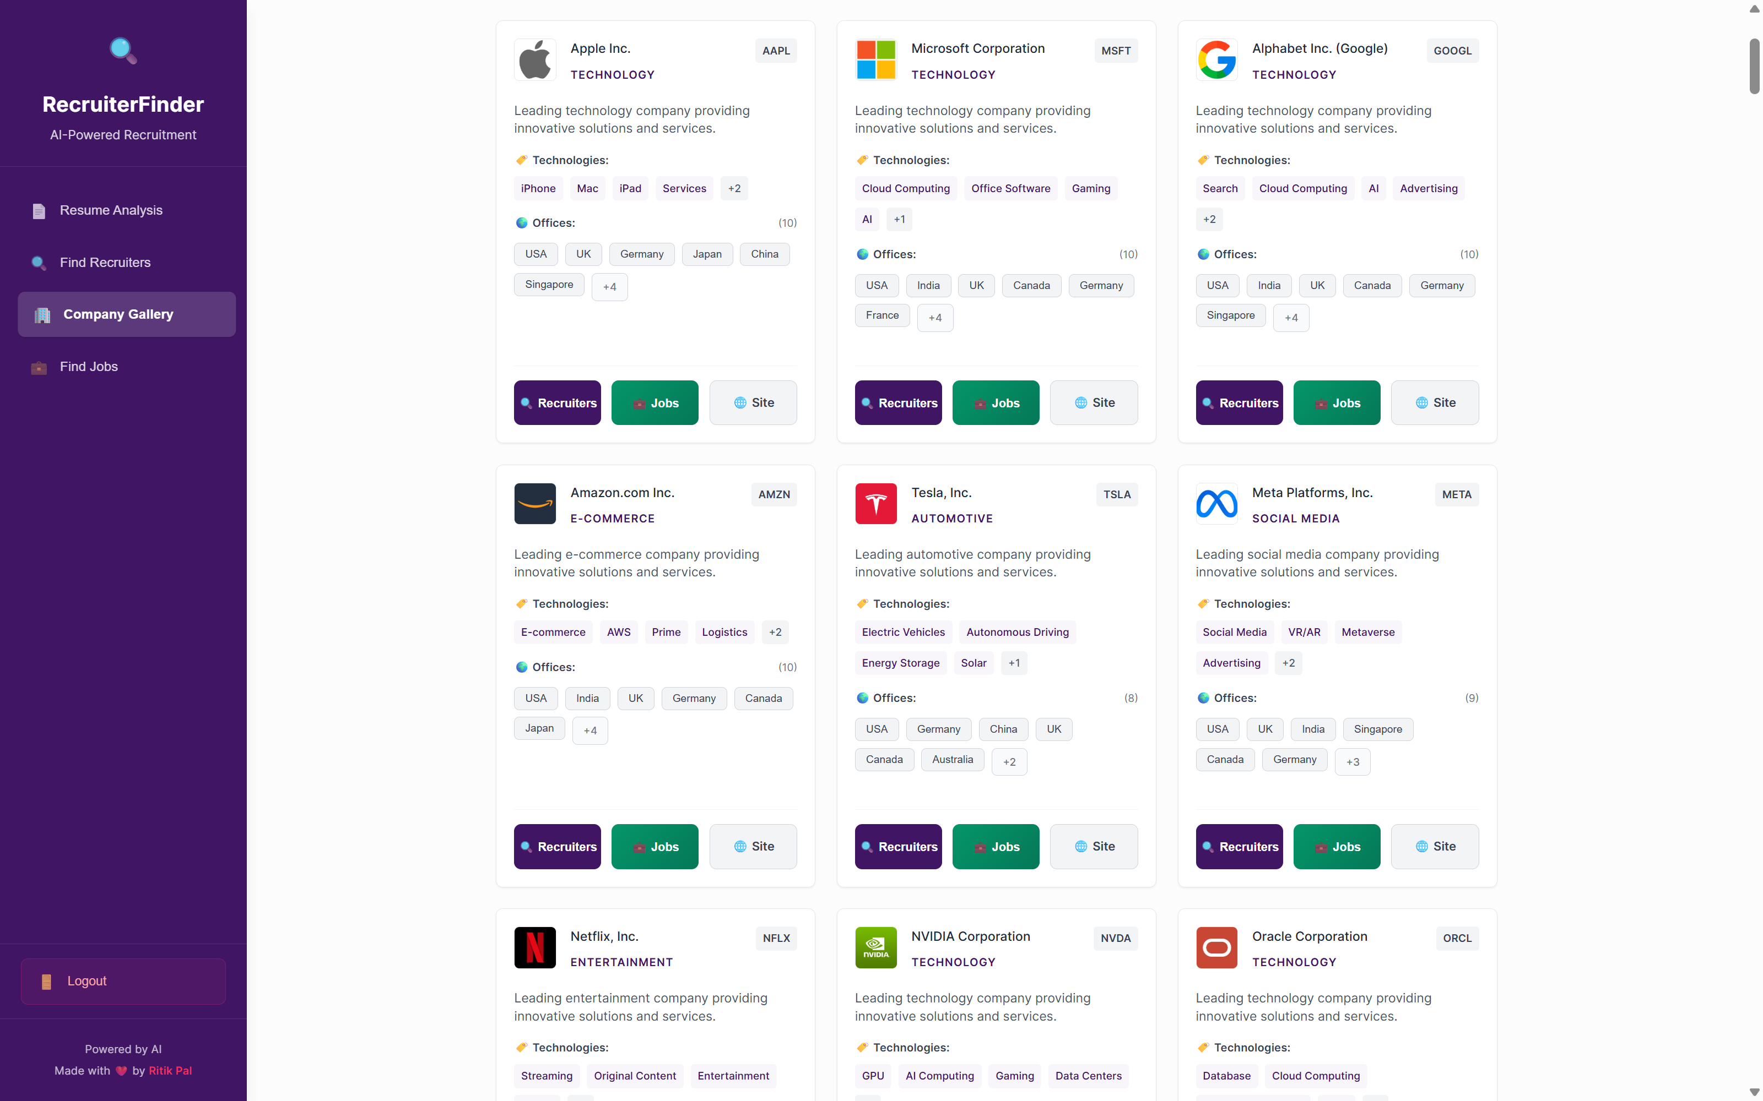Click the page vertical scrollbar thumb

tap(1754, 66)
